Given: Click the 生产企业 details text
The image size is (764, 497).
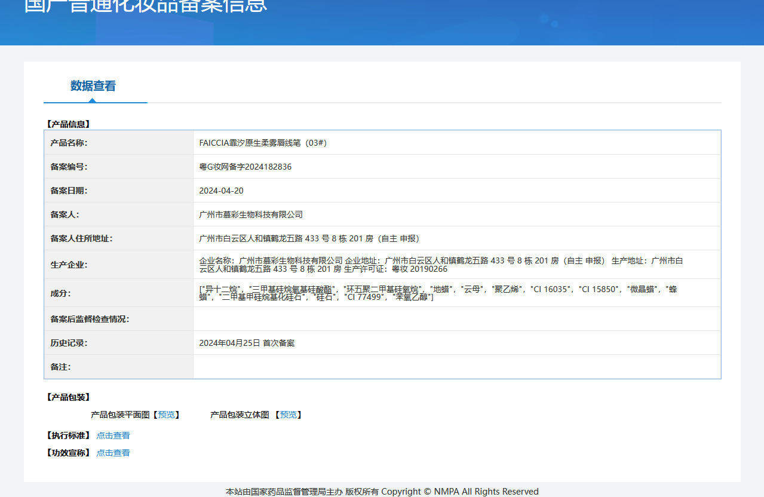Looking at the screenshot, I should (x=442, y=265).
